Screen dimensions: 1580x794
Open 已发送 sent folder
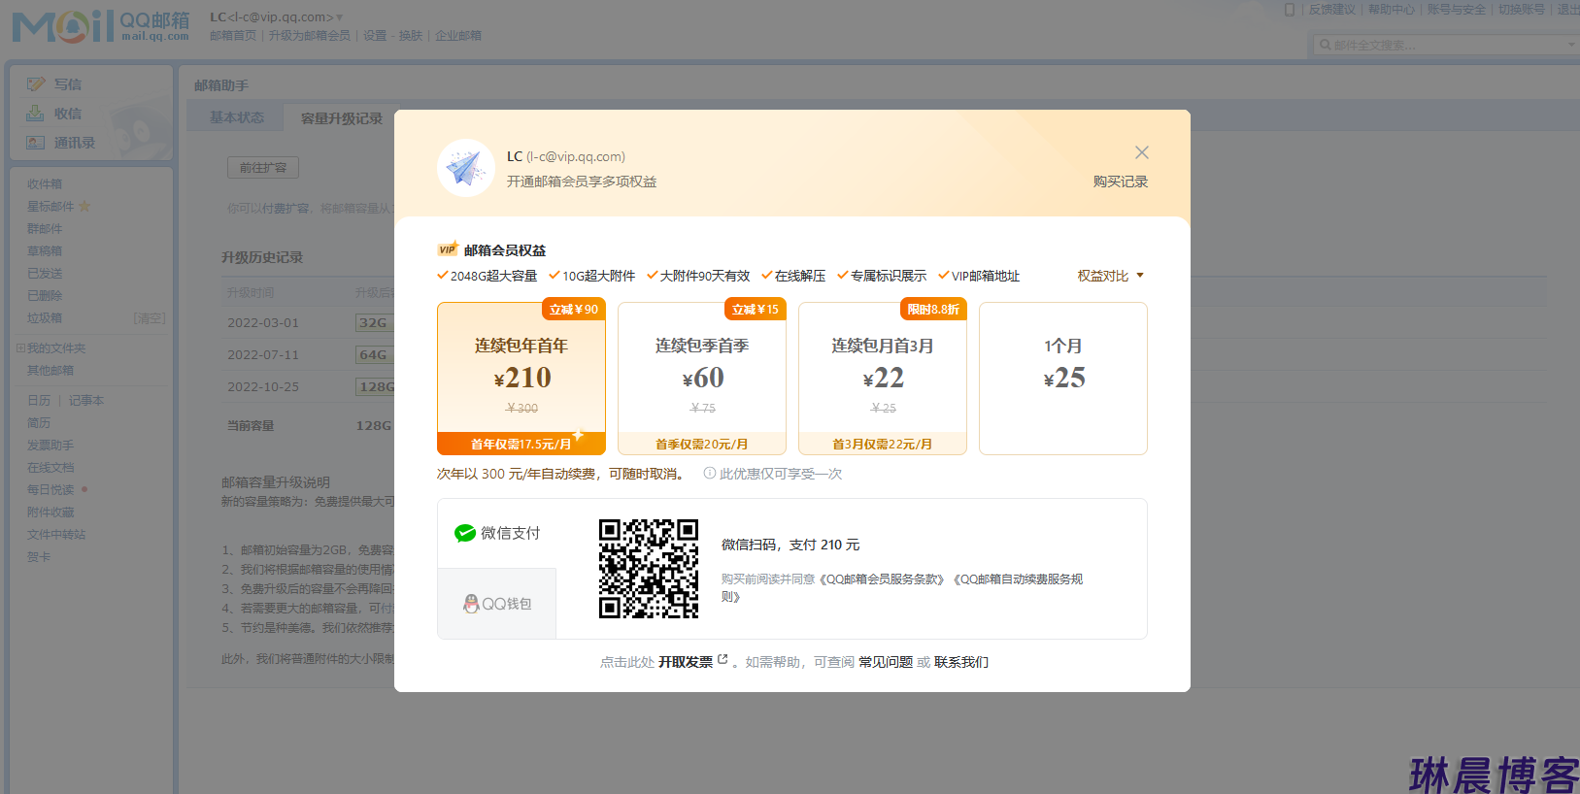pos(45,274)
